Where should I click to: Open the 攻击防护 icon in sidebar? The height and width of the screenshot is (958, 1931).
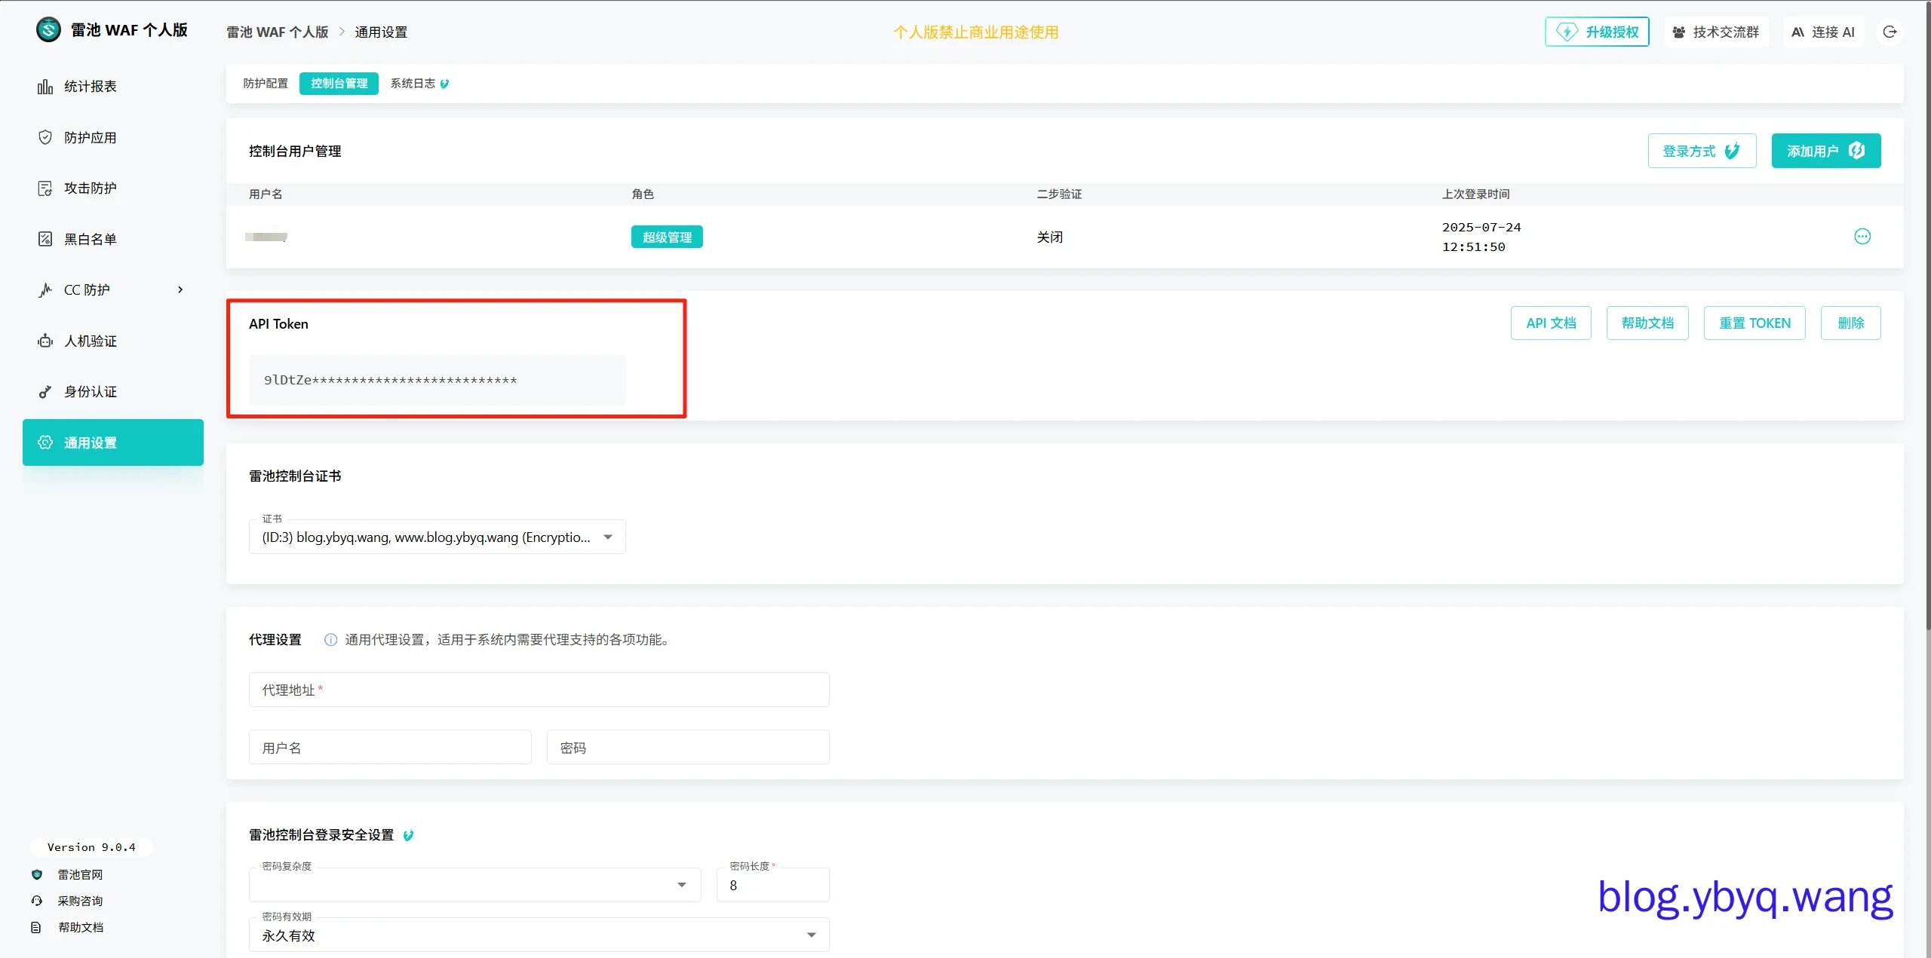click(x=45, y=188)
